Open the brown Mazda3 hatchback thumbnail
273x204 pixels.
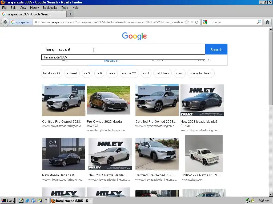coord(109,100)
